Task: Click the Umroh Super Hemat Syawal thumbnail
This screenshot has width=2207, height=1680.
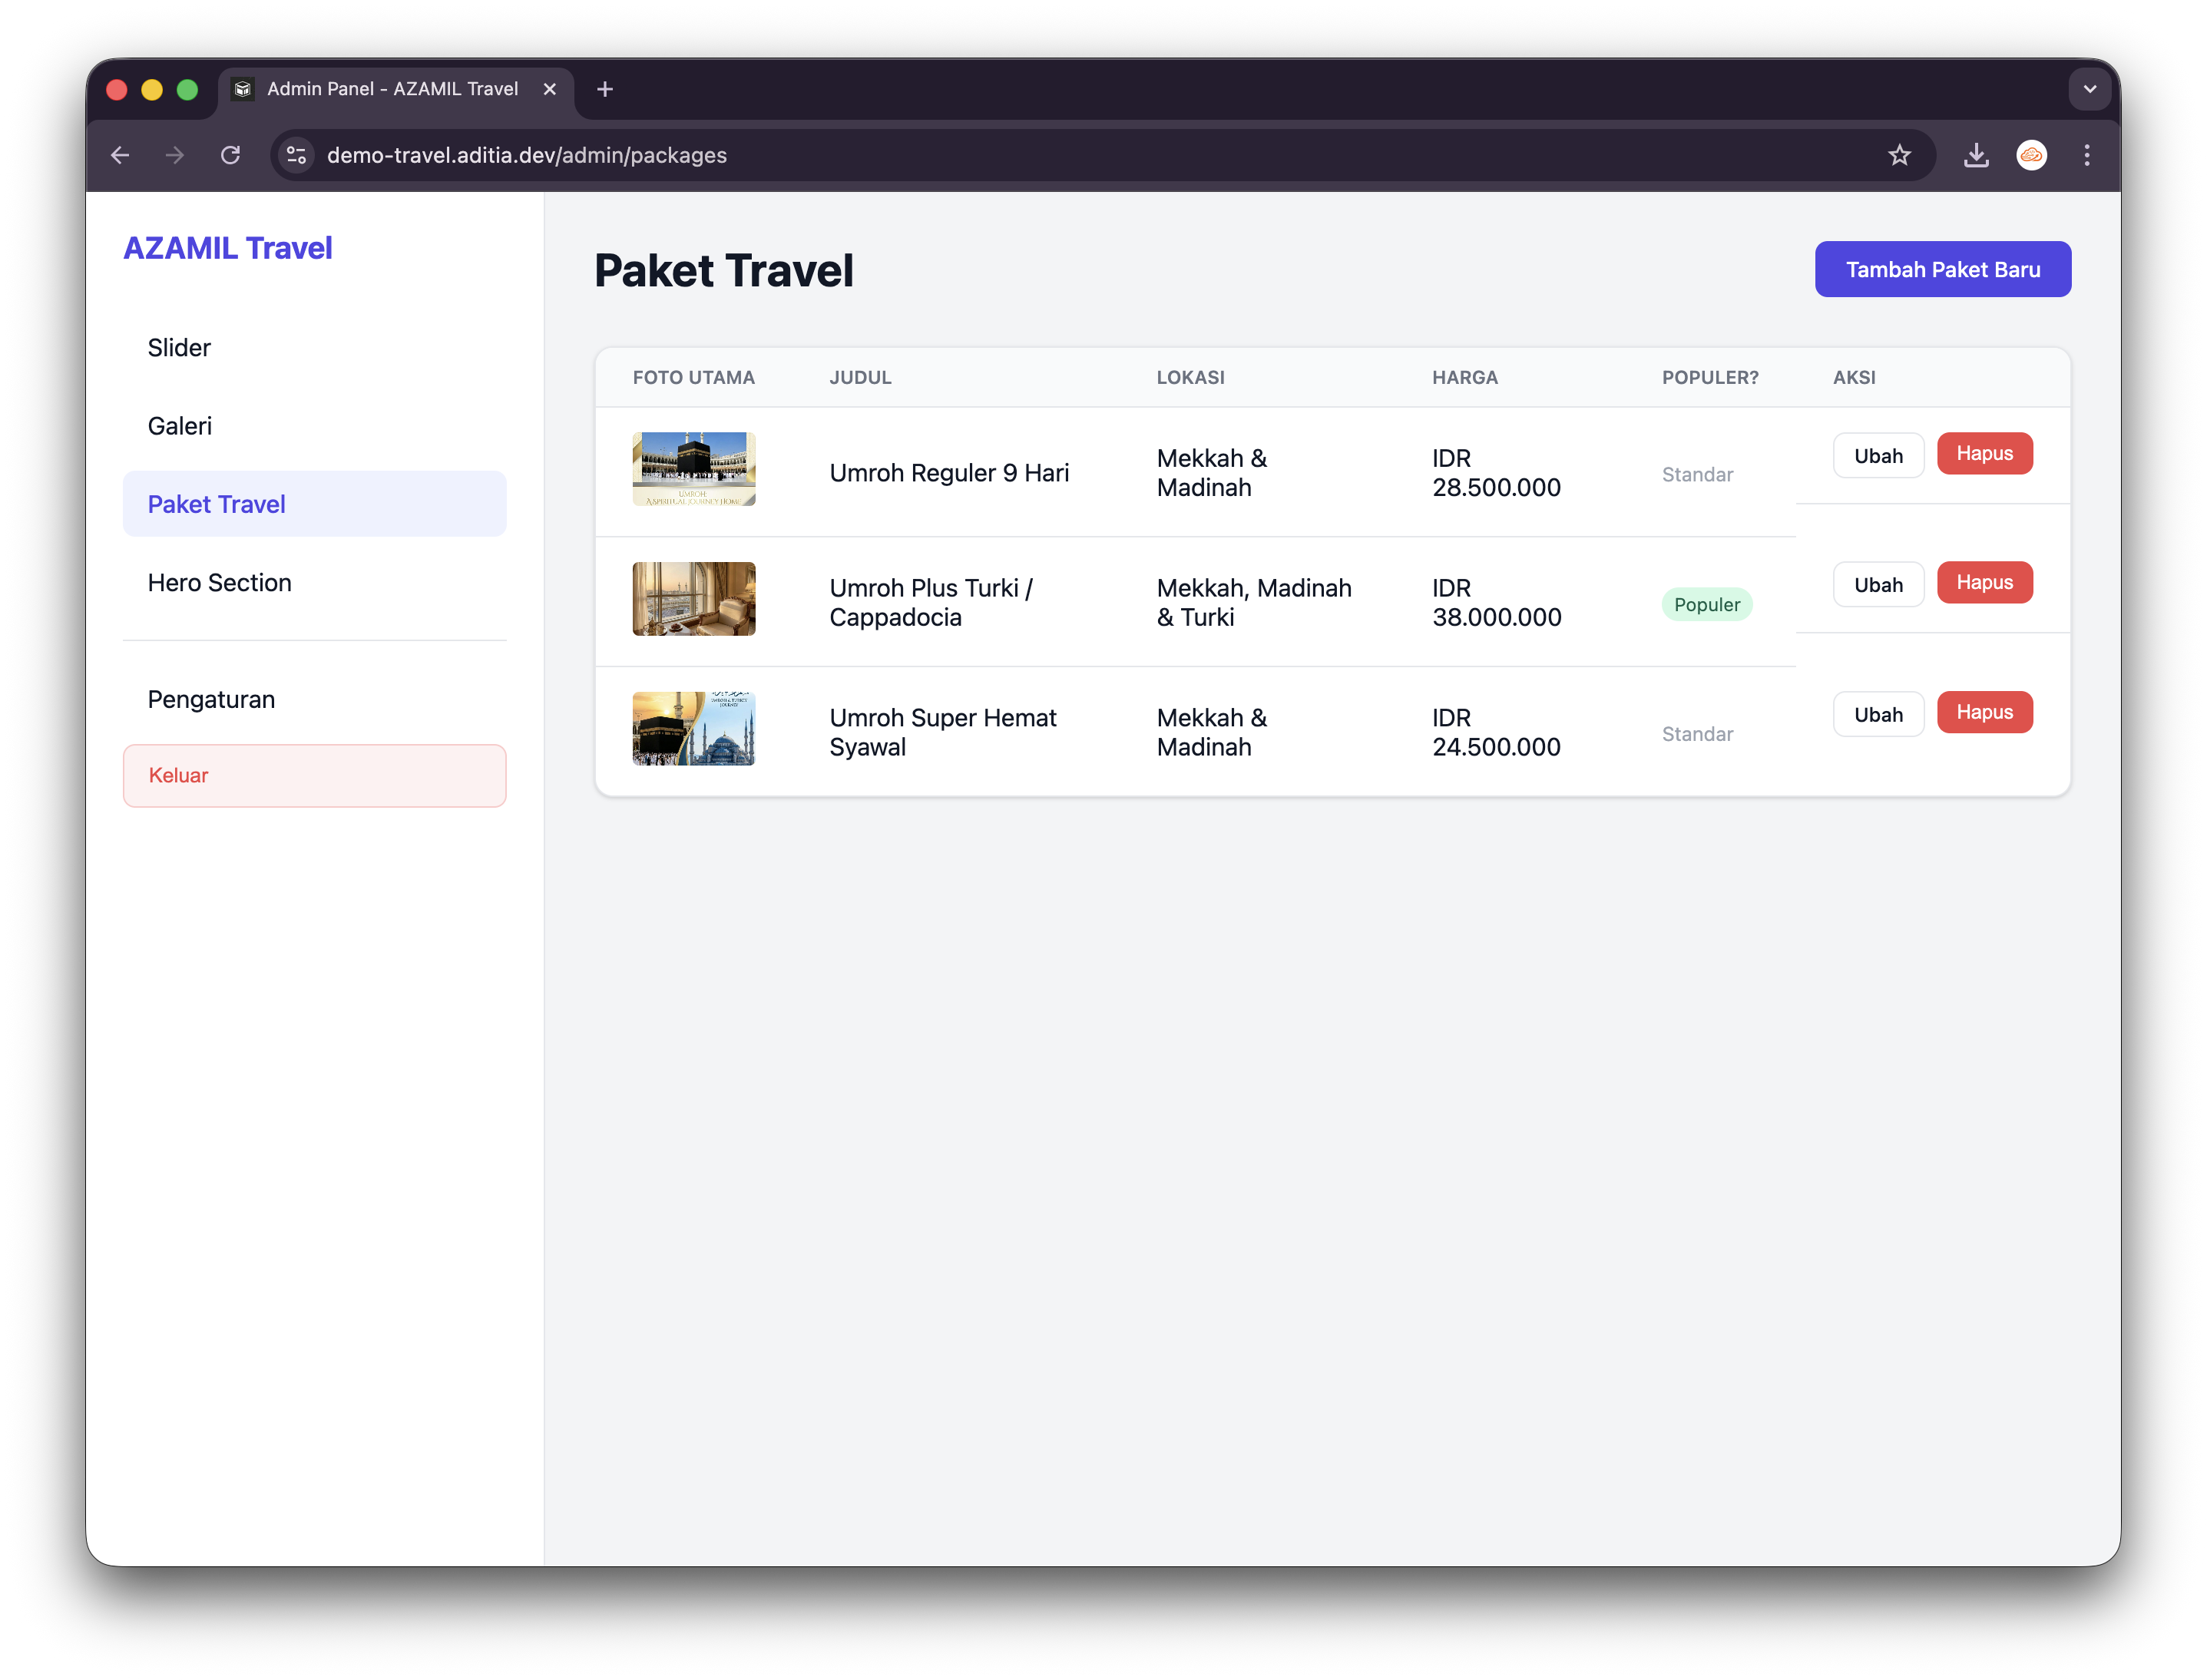Action: (694, 728)
